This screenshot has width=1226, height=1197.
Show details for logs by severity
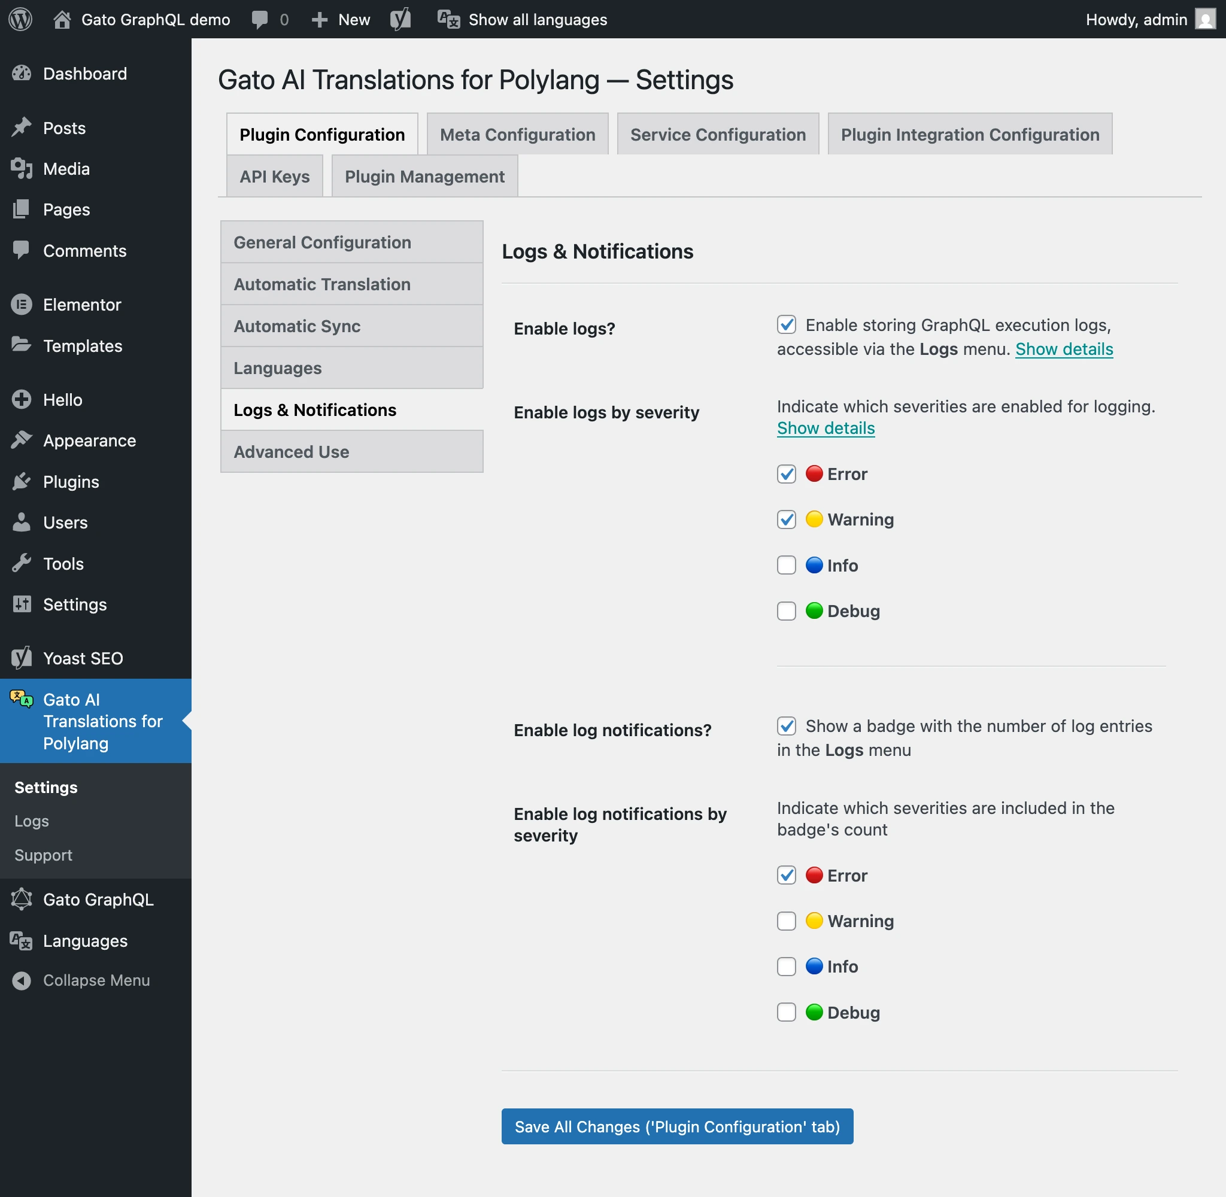826,428
